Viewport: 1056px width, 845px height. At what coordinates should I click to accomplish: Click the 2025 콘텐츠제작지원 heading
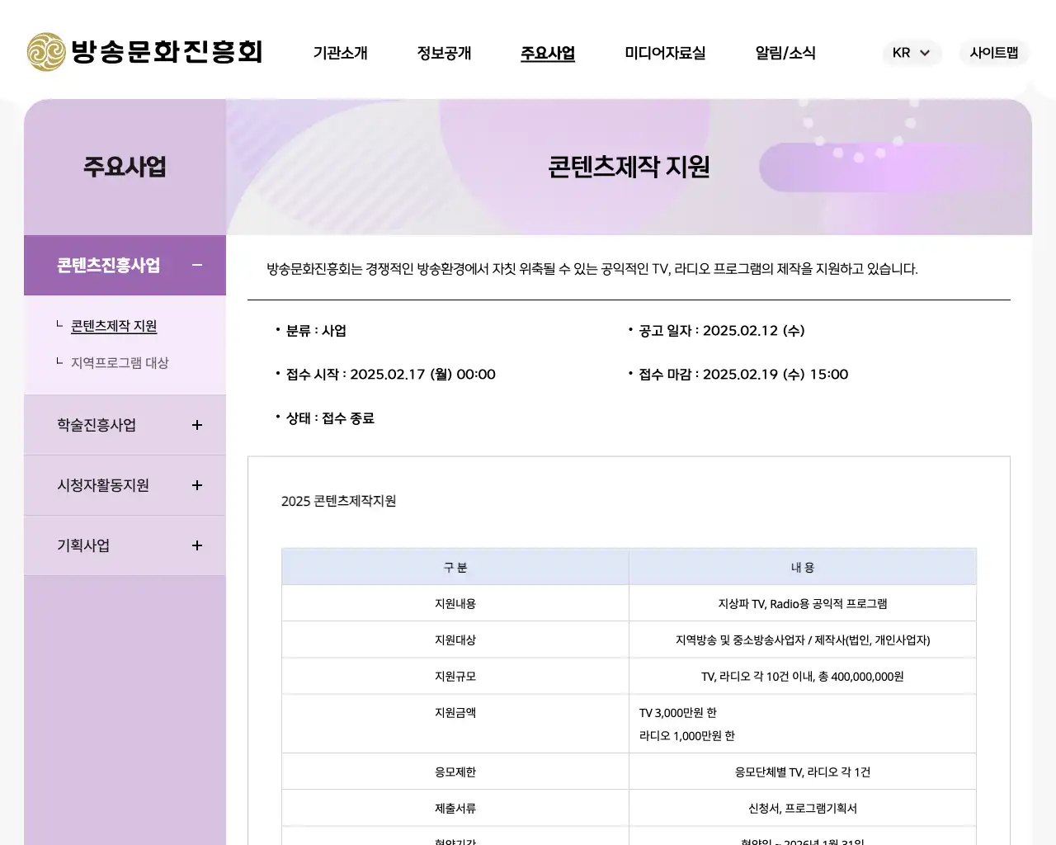click(x=338, y=501)
